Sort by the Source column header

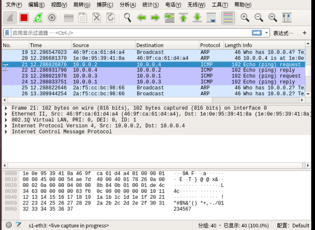(x=104, y=45)
